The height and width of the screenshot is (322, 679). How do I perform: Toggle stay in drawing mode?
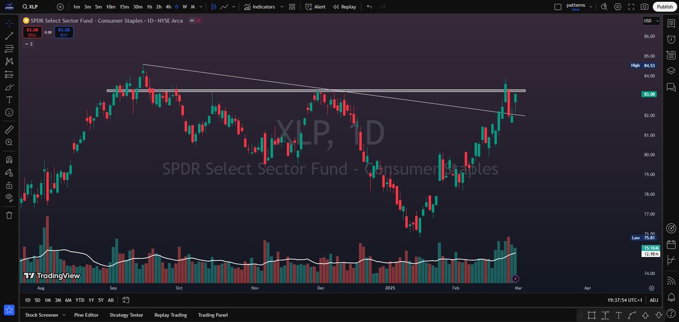click(x=8, y=173)
